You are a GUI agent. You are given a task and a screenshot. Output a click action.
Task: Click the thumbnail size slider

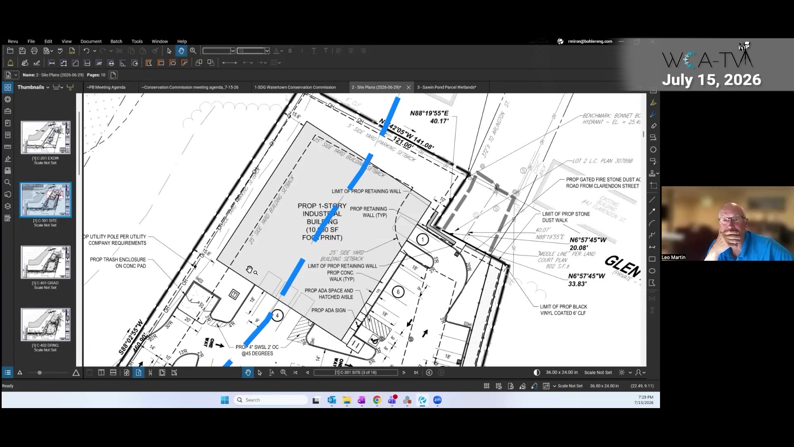(40, 373)
